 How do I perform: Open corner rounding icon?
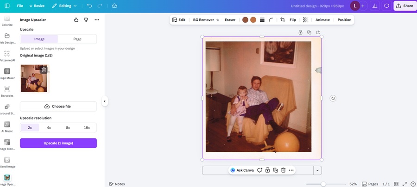tap(271, 19)
